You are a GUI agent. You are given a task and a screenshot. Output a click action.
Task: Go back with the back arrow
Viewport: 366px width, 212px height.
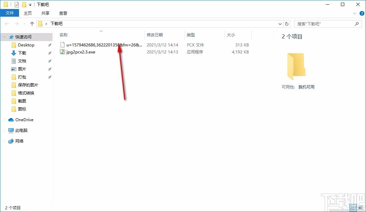click(x=7, y=24)
